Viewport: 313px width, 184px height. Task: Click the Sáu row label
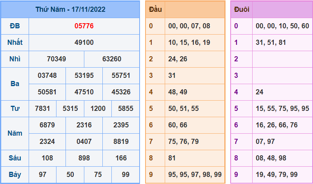(15, 158)
